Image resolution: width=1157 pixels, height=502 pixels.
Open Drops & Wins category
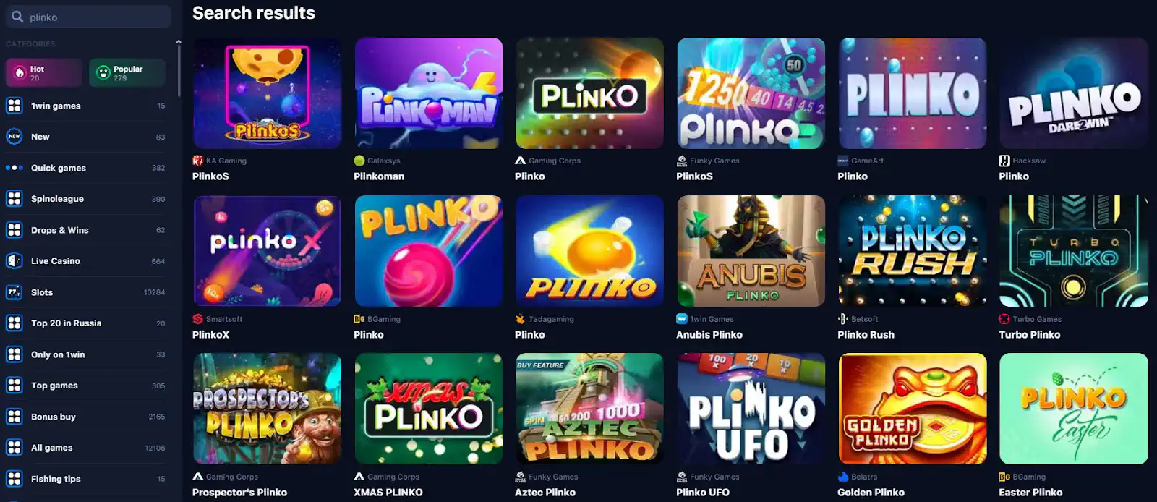pos(86,230)
